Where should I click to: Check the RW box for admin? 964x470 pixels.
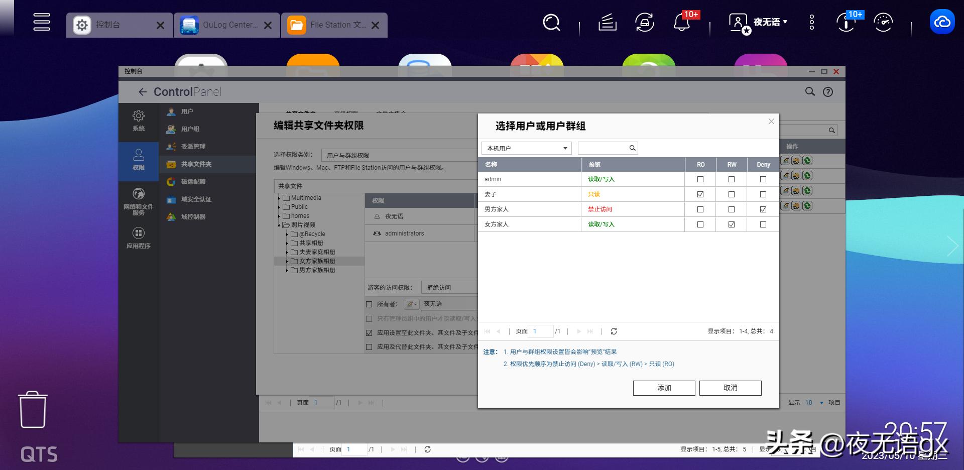click(732, 179)
